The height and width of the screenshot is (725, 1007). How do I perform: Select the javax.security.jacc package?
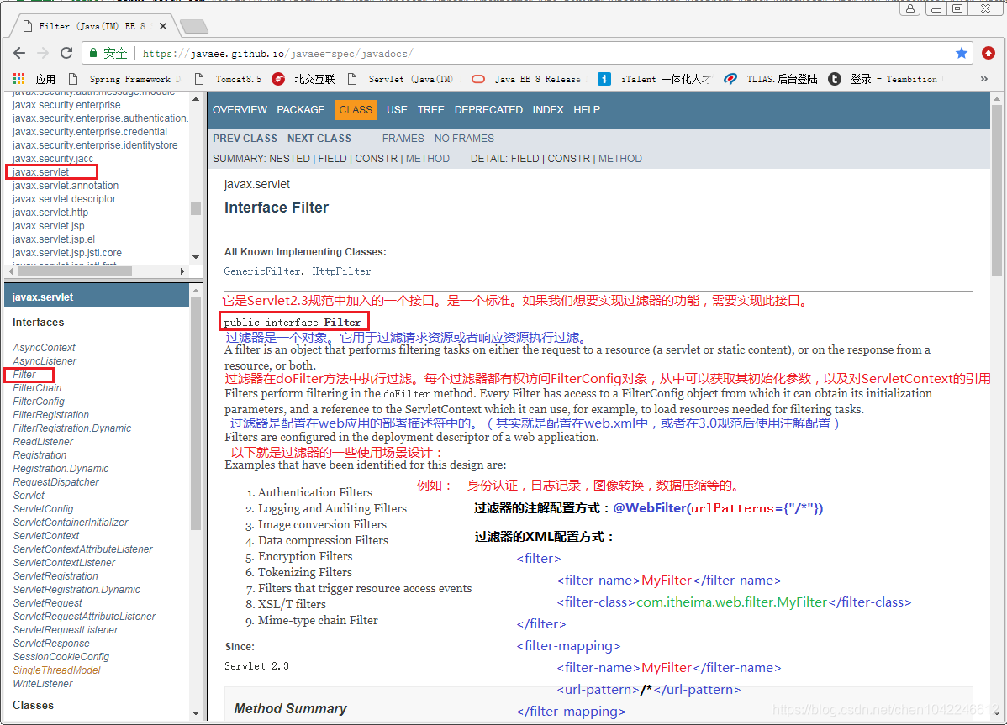(53, 159)
